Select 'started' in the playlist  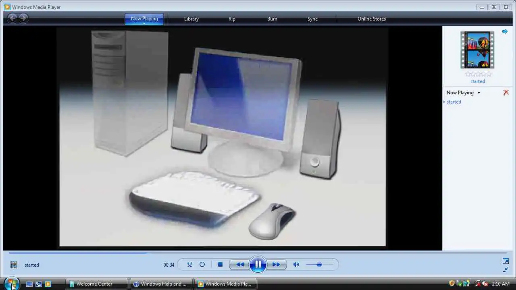point(454,102)
